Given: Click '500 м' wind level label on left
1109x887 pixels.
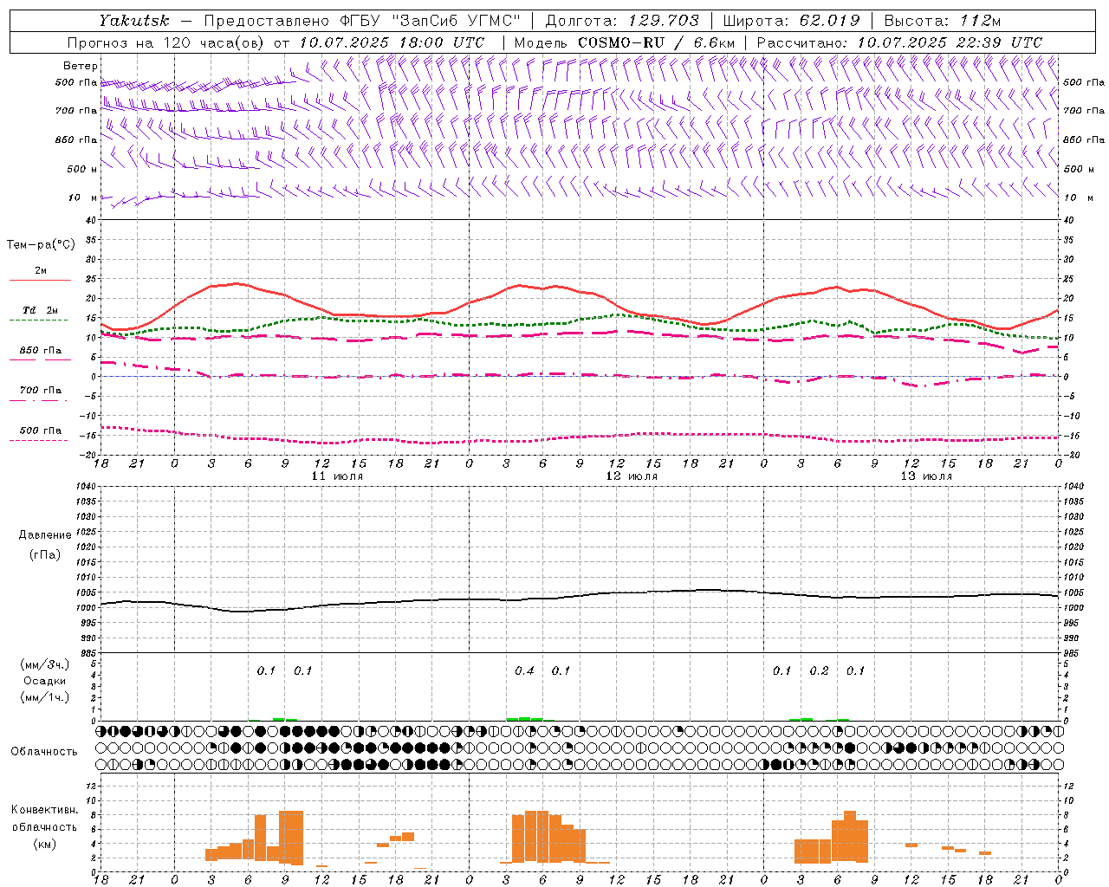Looking at the screenshot, I should point(82,169).
